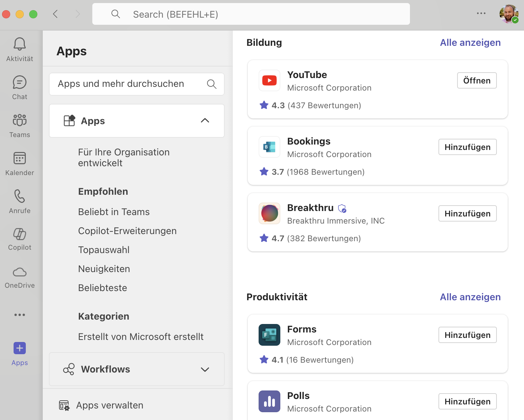Click the 4.7 (382 Bewertungen) rating
Screen dimensions: 524x420
click(x=310, y=238)
